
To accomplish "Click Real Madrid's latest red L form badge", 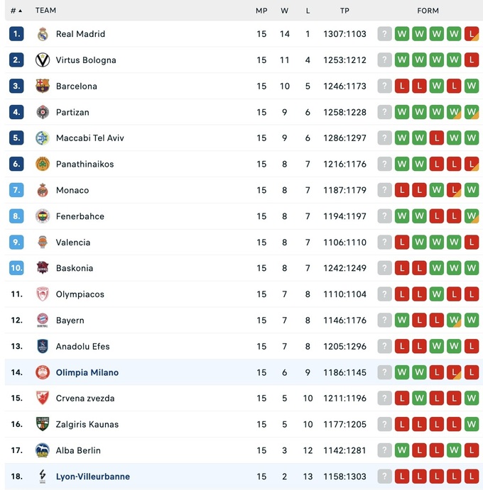I will [471, 34].
